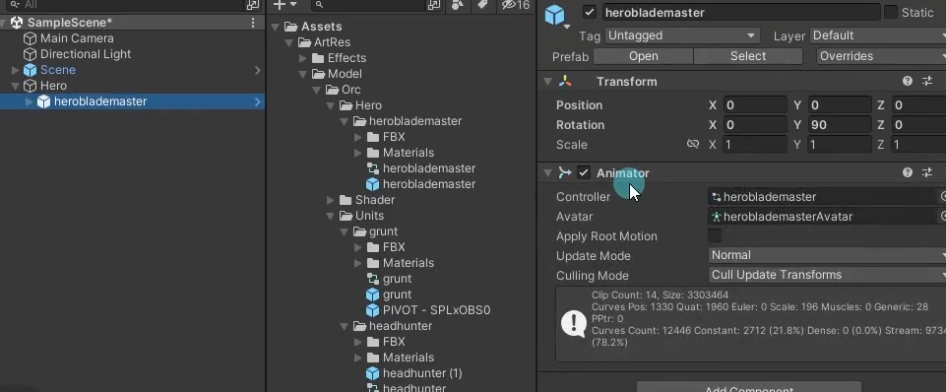The height and width of the screenshot is (392, 946).
Task: Open the Layer dropdown showing Default
Action: point(878,35)
